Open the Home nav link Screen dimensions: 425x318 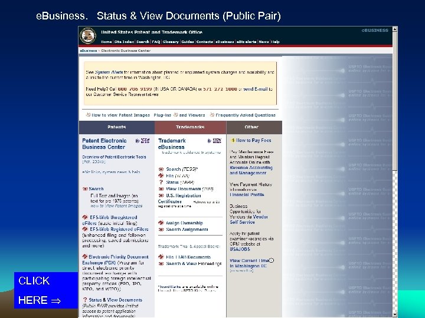[x=106, y=42]
